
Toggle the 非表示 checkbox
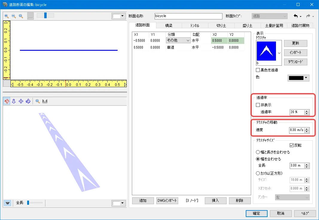pyautogui.click(x=258, y=105)
